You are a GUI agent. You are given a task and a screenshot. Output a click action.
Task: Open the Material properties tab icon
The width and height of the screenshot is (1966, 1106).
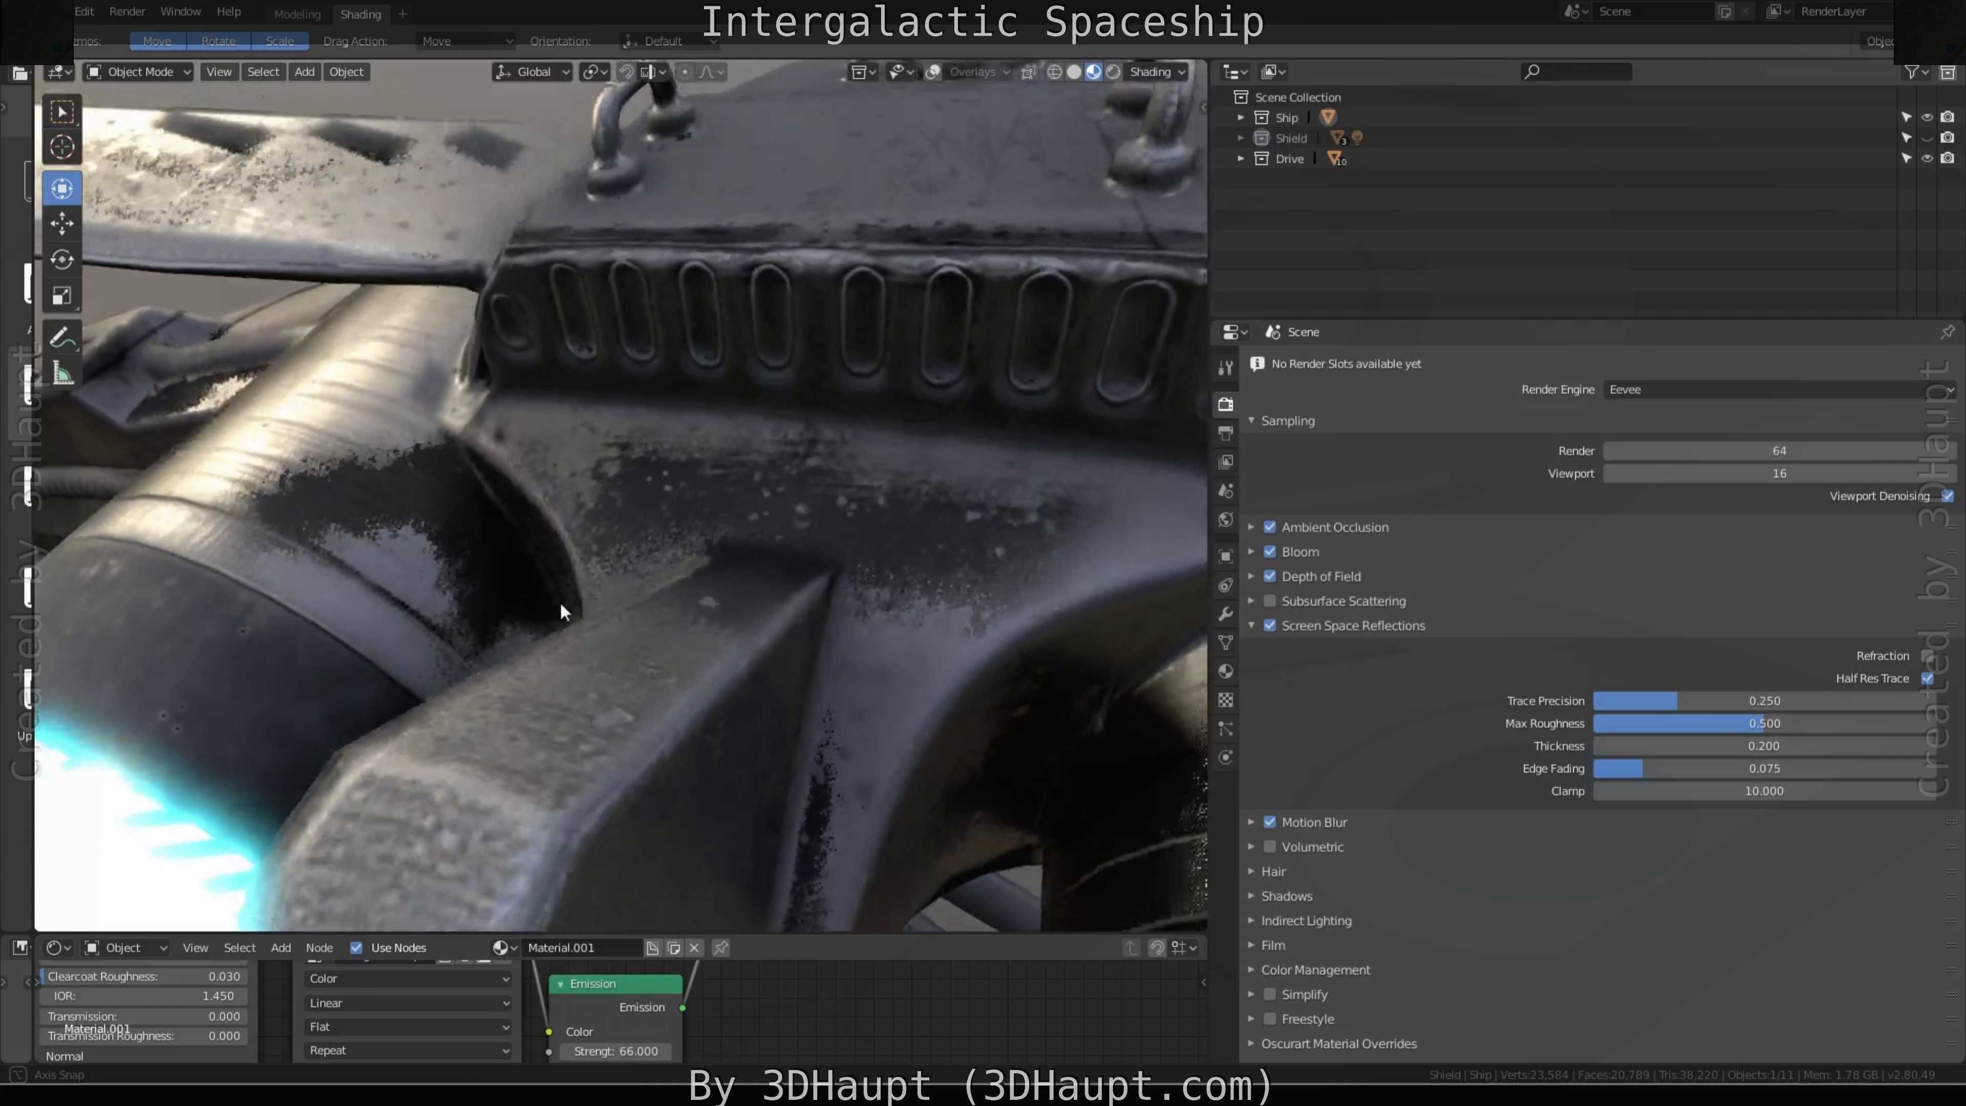1226,672
